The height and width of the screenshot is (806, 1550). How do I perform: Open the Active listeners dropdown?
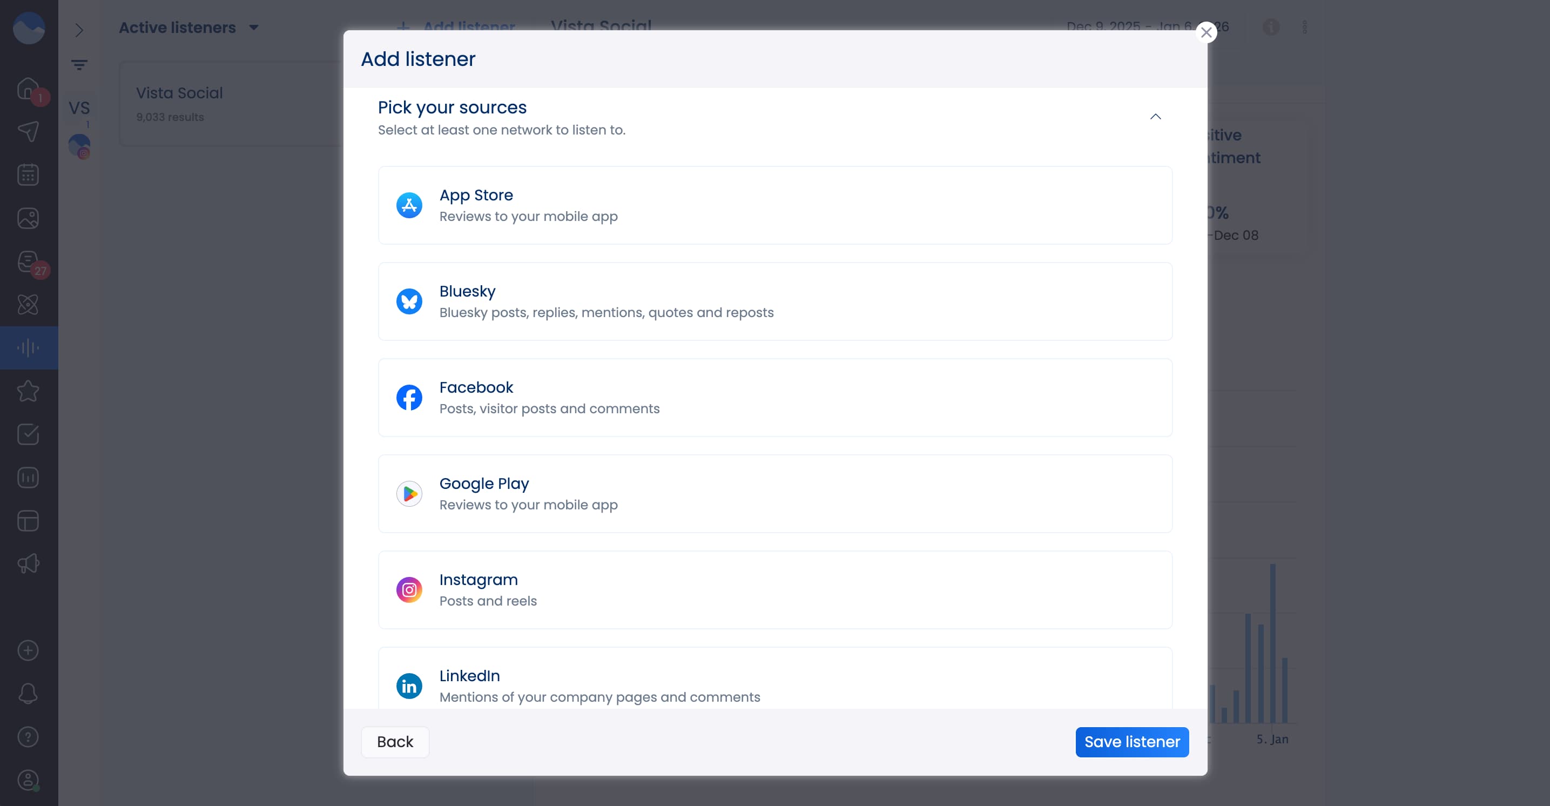tap(188, 27)
